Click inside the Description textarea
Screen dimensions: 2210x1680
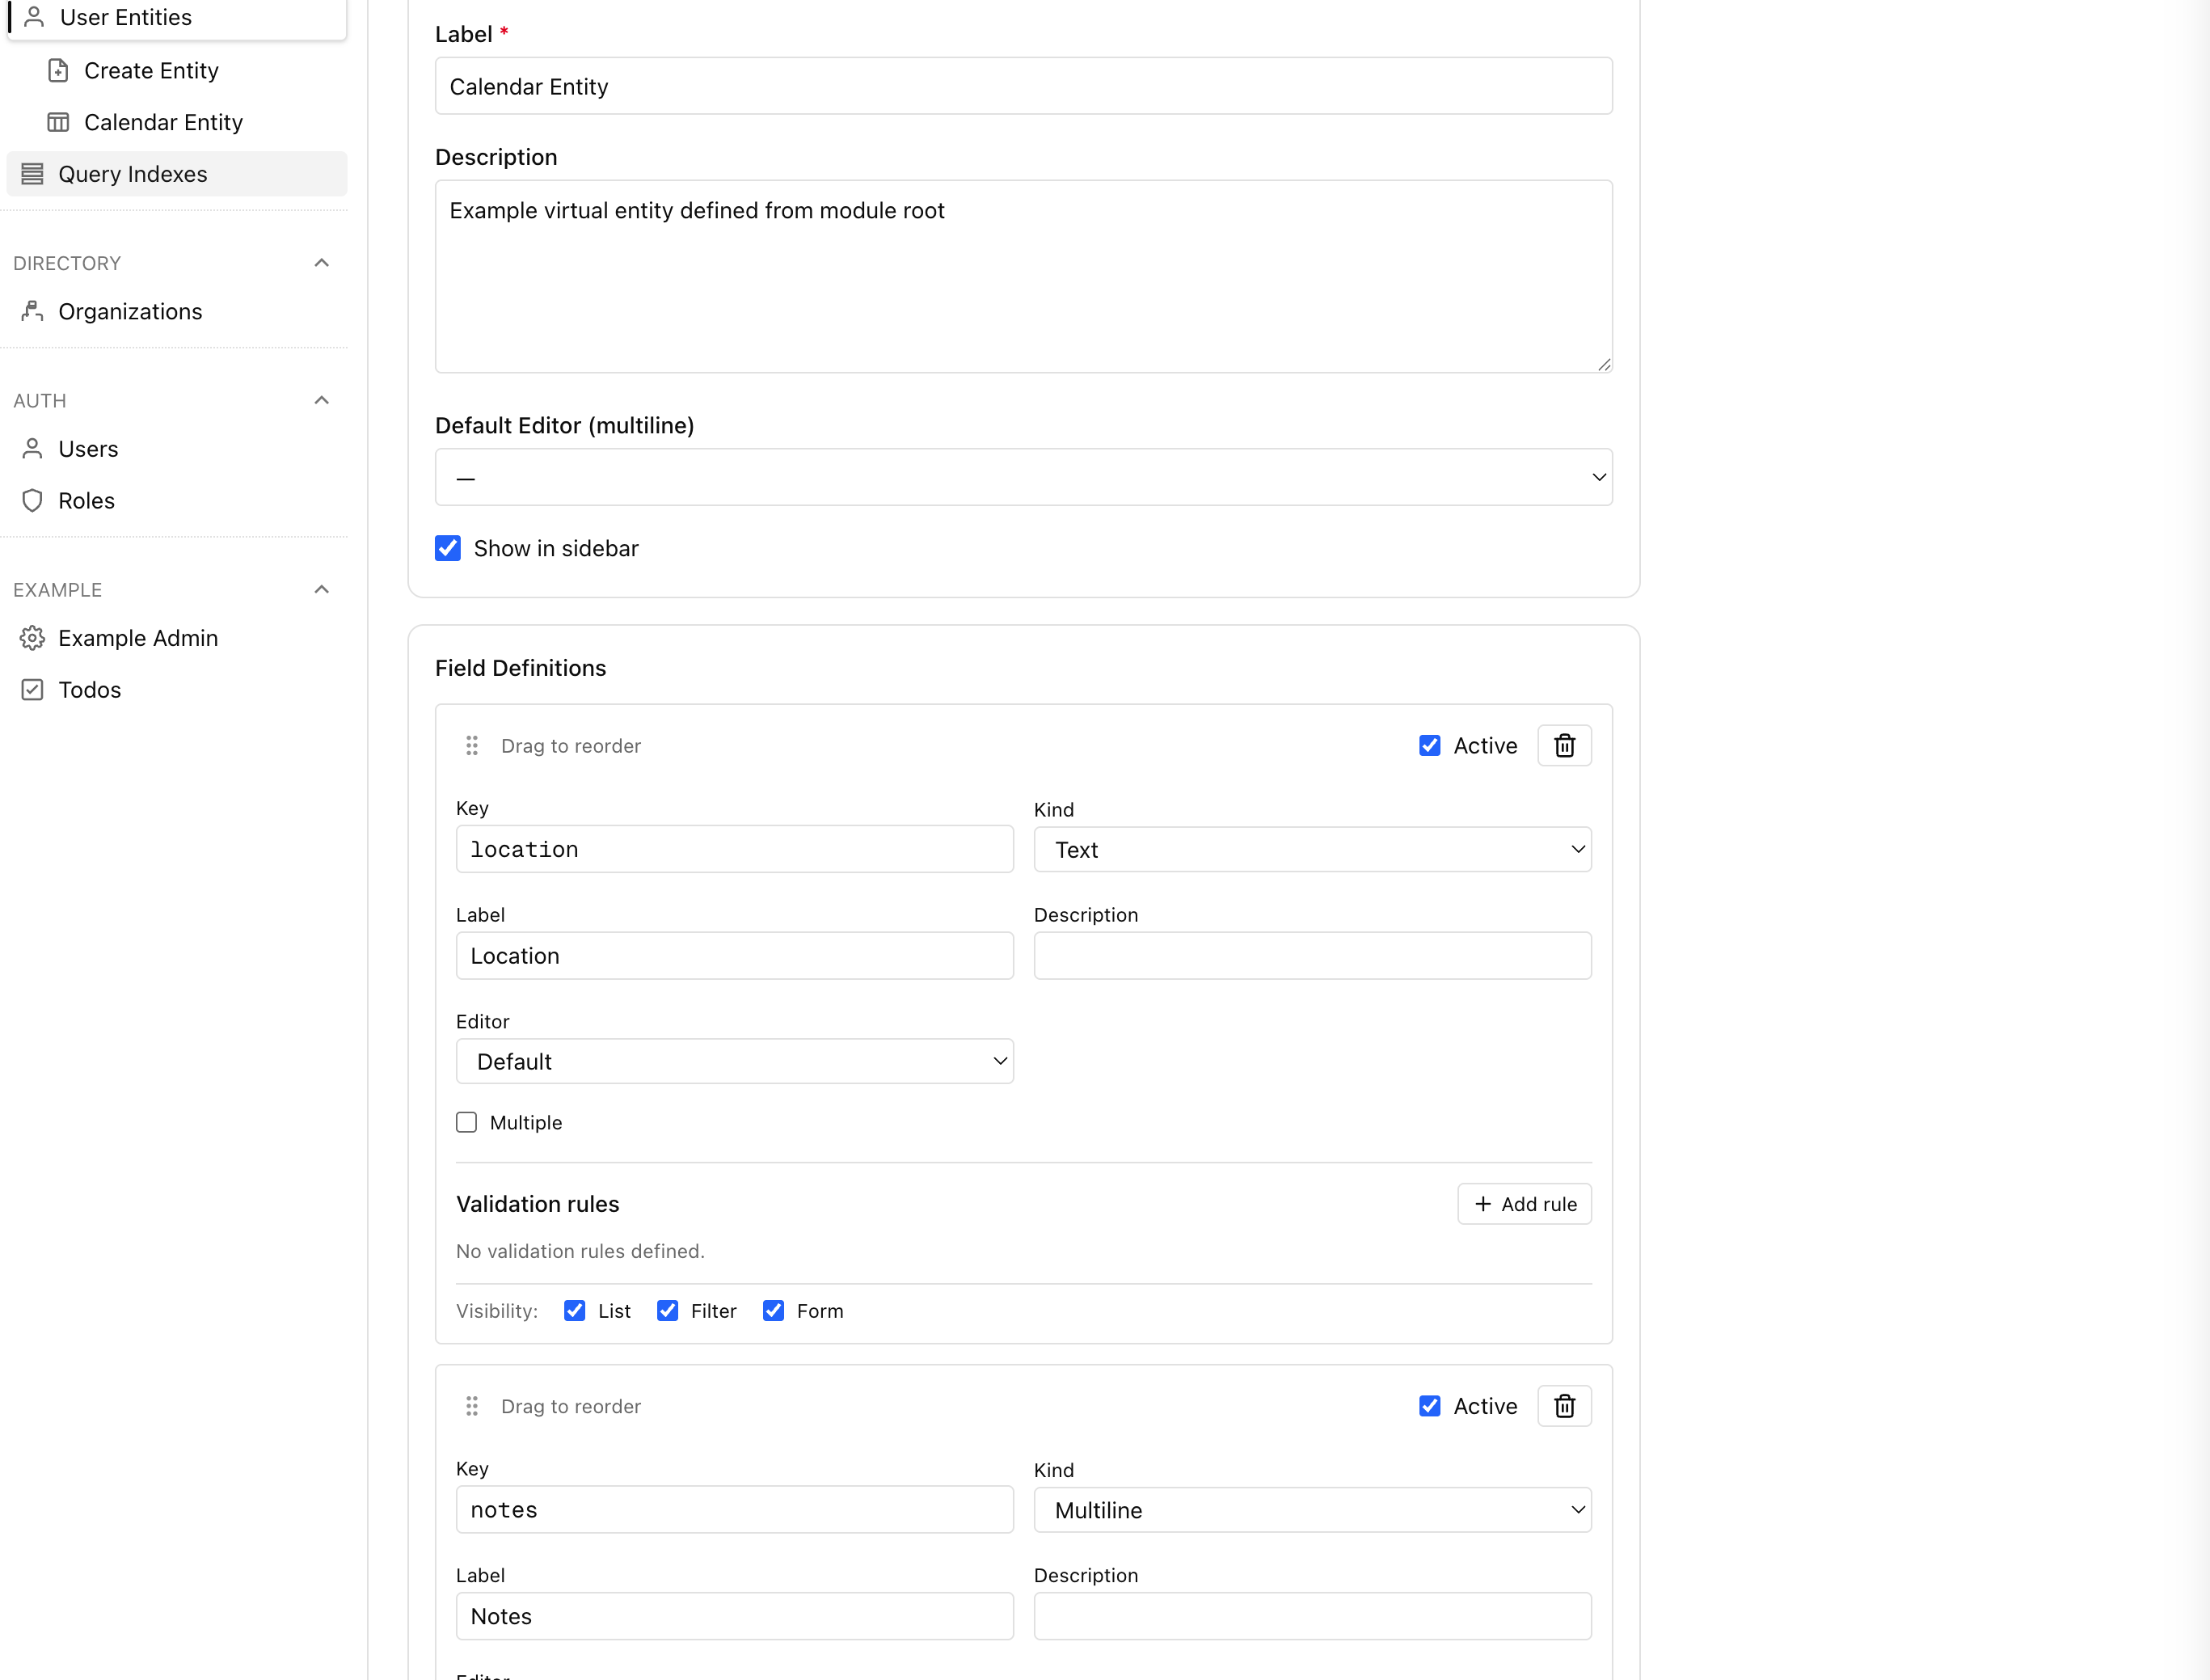(x=1023, y=275)
